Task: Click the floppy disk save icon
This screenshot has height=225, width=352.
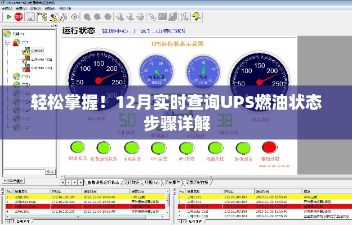Action: click(x=30, y=17)
